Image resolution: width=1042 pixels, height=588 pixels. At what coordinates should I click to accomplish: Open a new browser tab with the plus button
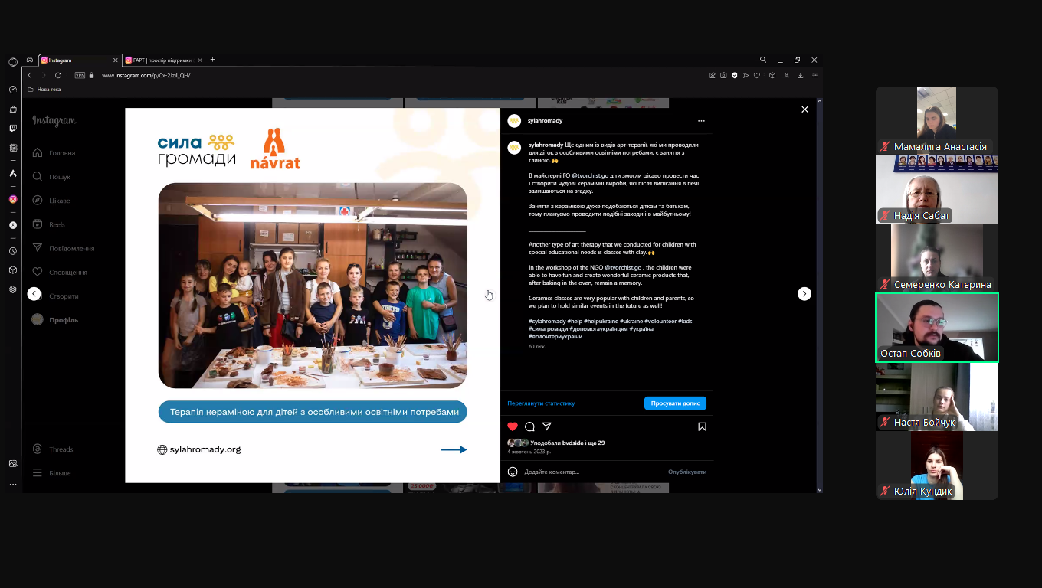[213, 60]
